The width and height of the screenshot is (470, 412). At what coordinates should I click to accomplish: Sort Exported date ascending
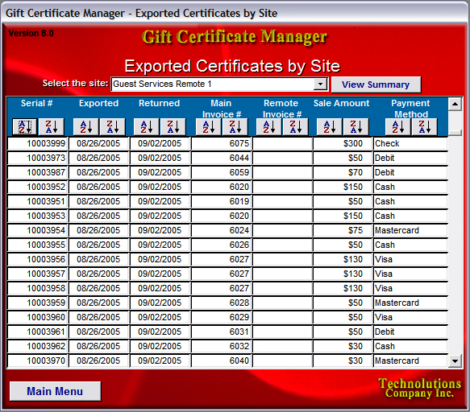[85, 126]
